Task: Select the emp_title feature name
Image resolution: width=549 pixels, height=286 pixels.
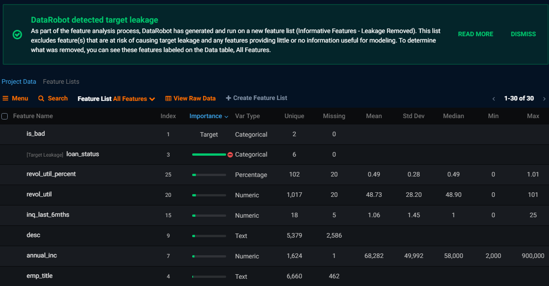Action: coord(40,276)
